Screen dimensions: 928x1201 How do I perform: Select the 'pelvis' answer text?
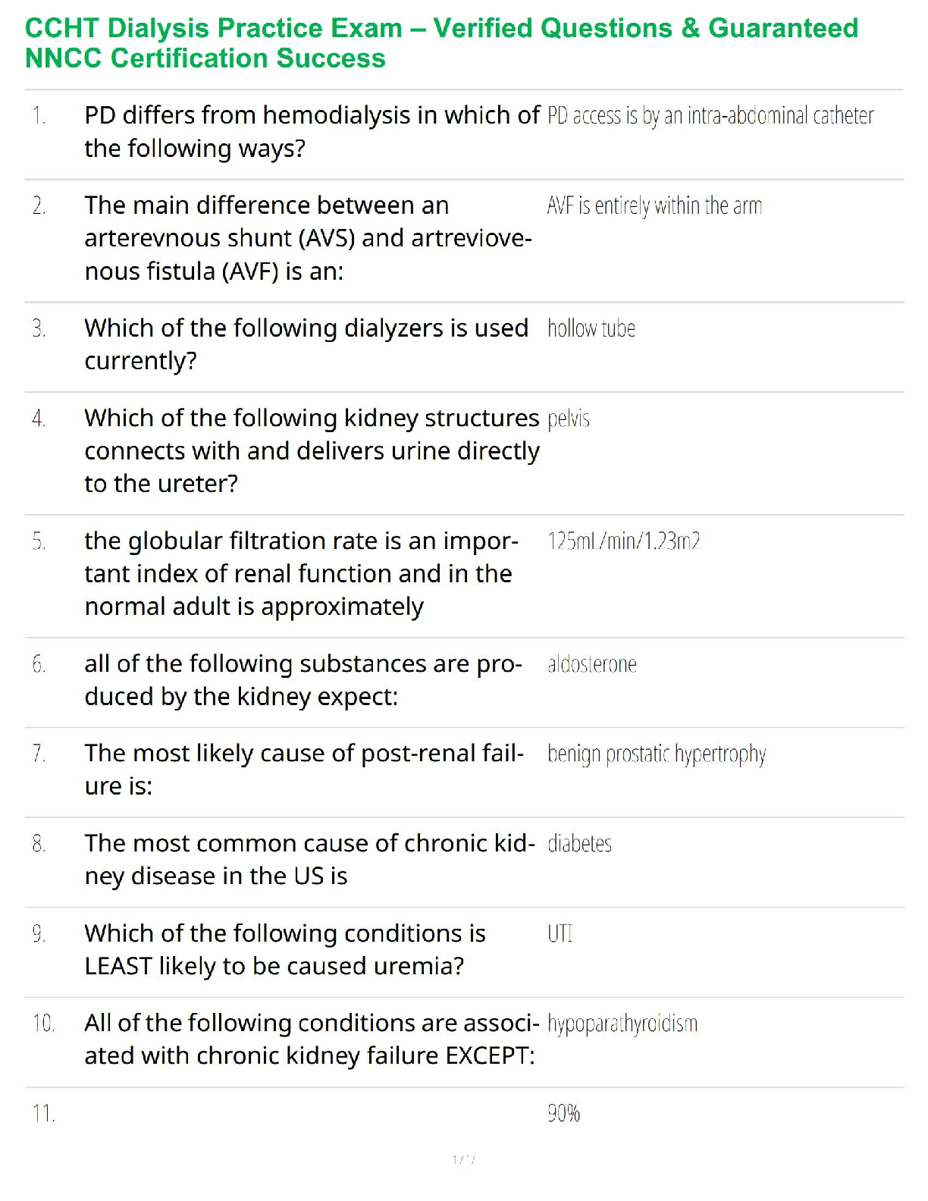[x=569, y=419]
